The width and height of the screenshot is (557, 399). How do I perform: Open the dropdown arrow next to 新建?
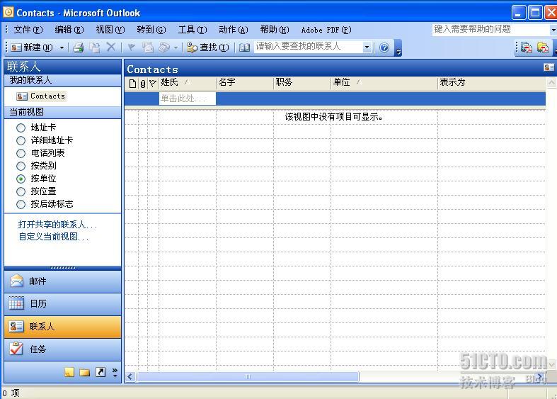tap(62, 47)
